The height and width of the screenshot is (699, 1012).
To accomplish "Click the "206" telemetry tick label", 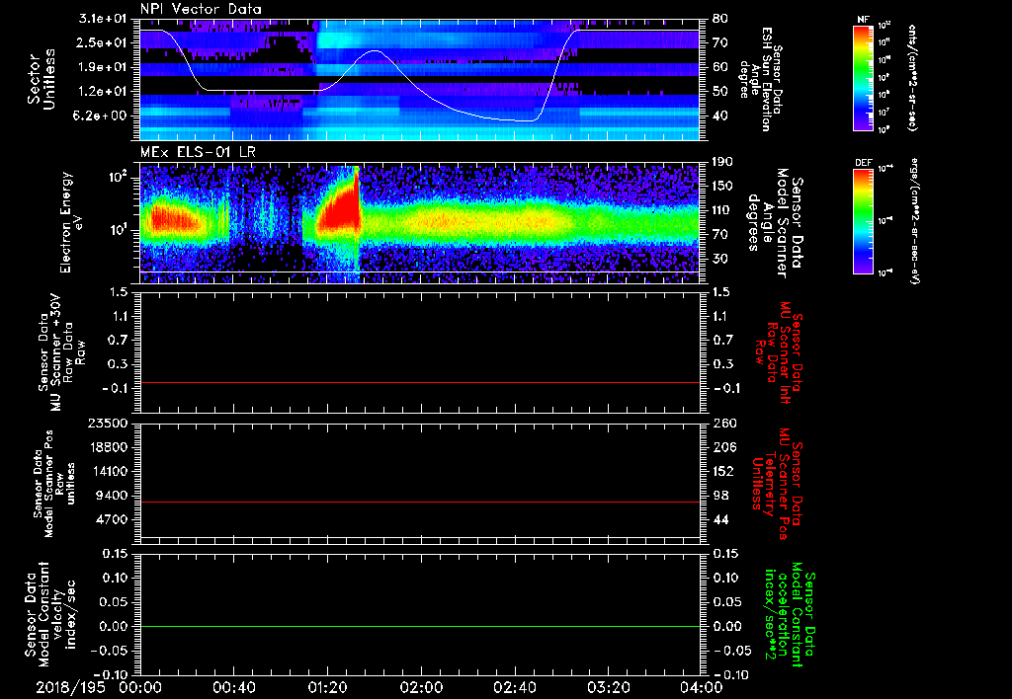I will click(x=724, y=447).
